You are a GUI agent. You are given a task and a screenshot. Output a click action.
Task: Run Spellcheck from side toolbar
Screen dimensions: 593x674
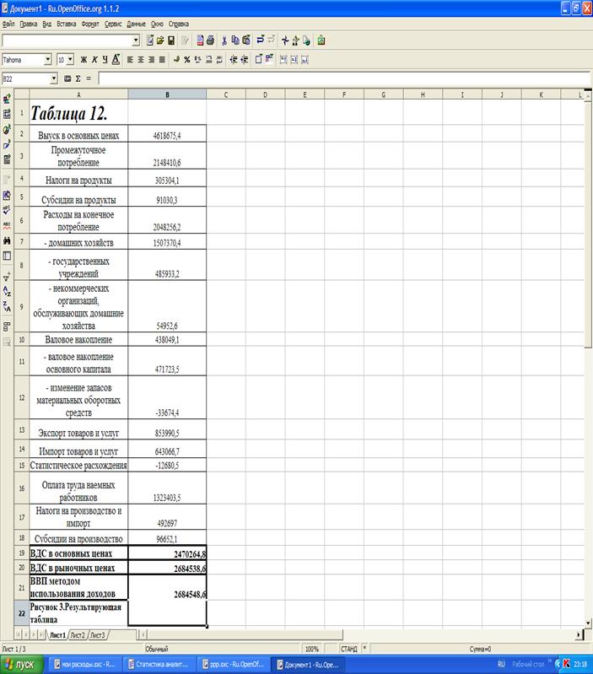7,210
